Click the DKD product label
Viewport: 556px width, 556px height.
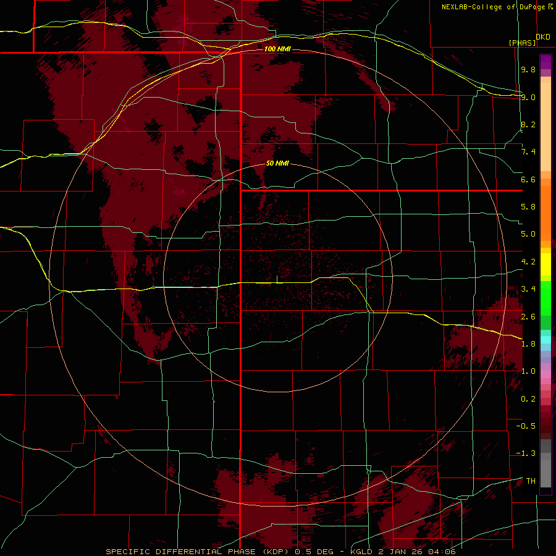[543, 37]
